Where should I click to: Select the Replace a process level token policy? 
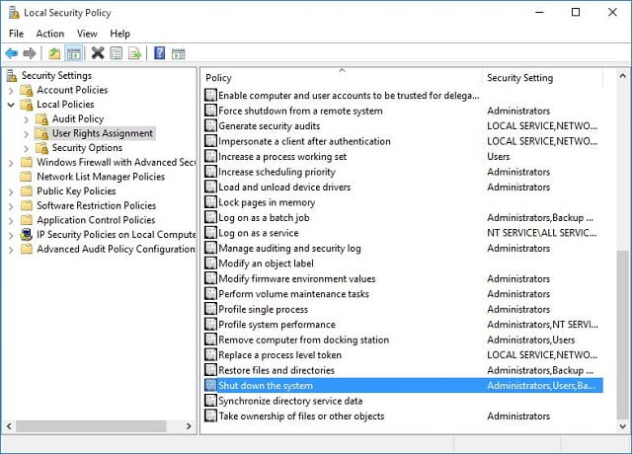point(403,355)
